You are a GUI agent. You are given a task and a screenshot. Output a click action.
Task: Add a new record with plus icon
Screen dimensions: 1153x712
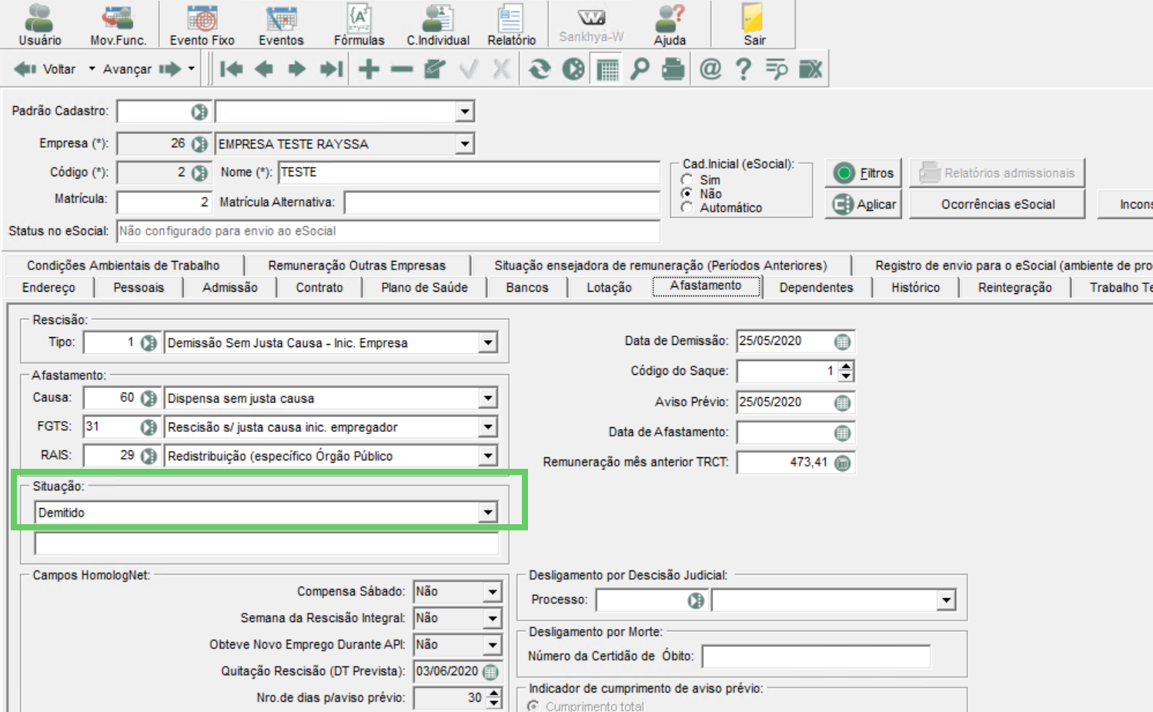point(369,69)
